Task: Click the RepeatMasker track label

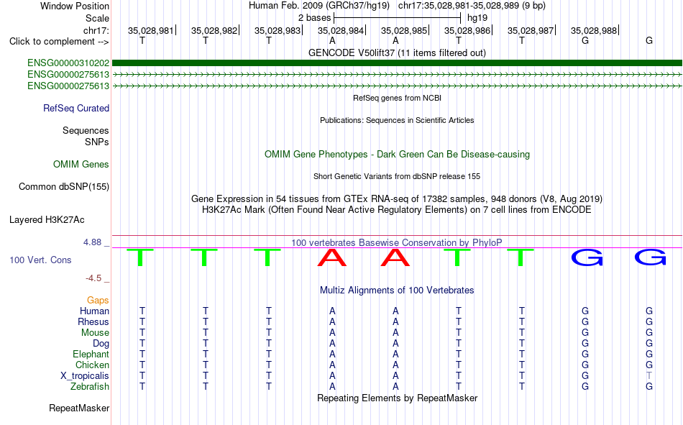Action: [x=79, y=408]
